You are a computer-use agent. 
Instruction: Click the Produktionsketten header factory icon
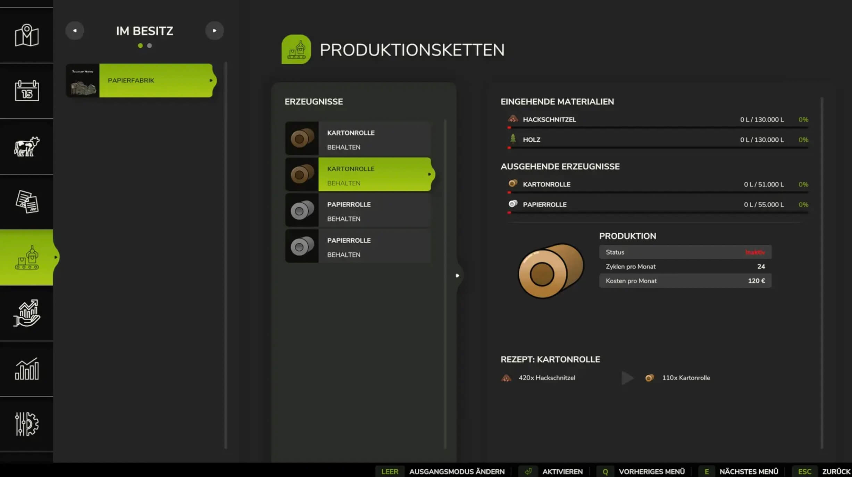pos(296,50)
